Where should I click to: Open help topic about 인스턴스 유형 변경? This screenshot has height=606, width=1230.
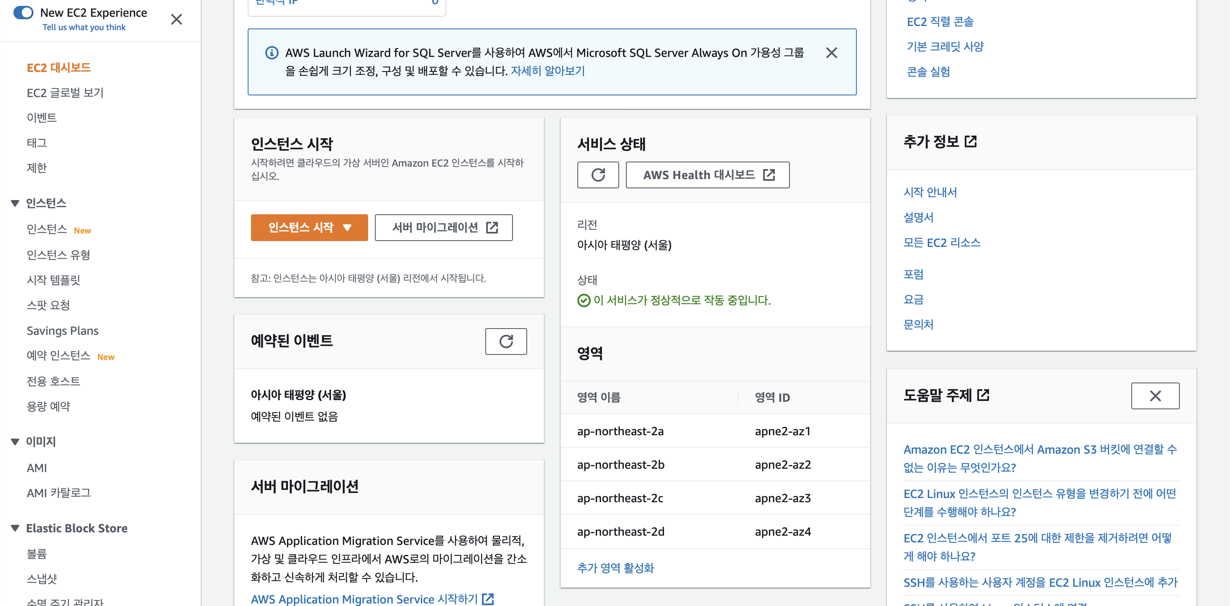coord(1040,503)
